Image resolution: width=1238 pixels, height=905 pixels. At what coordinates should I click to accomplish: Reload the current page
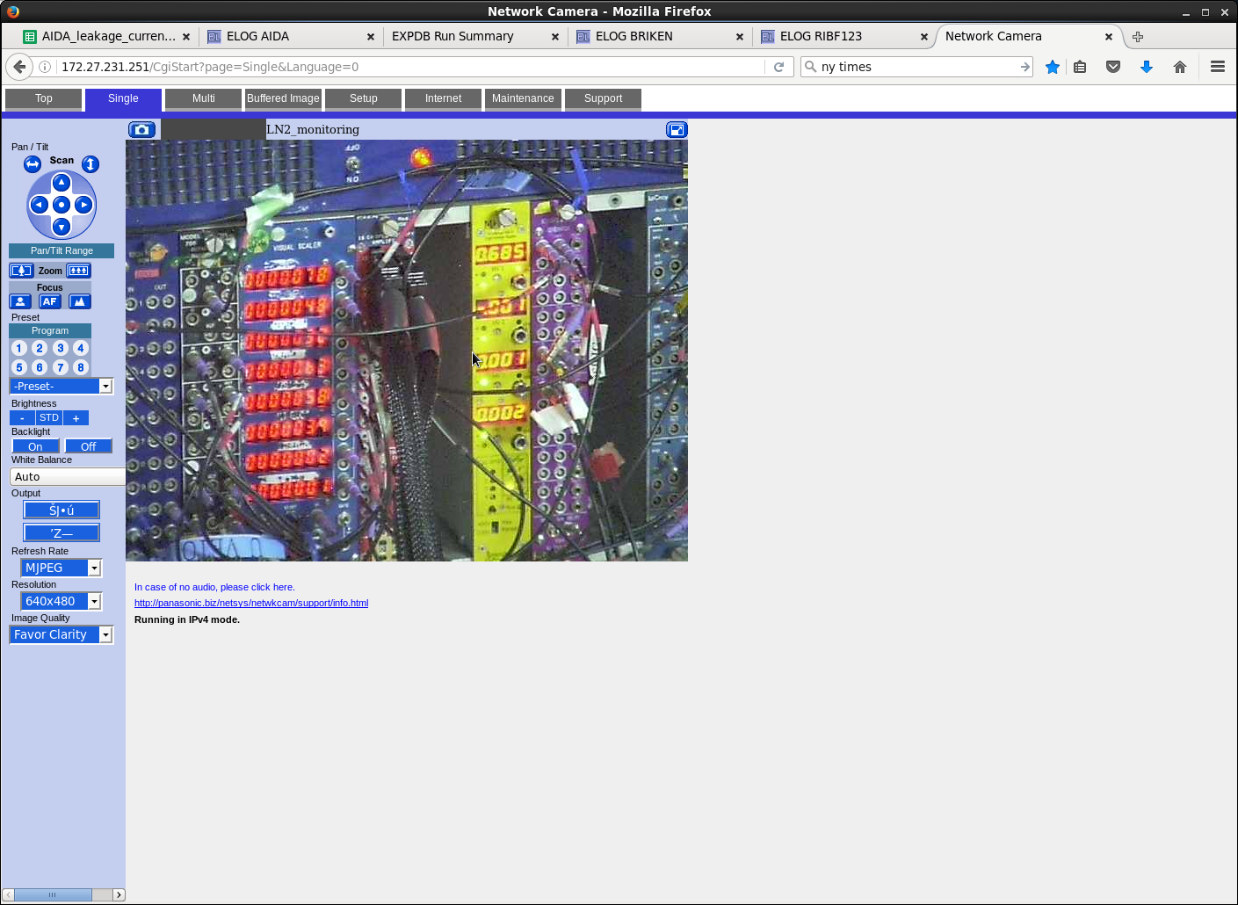[x=778, y=67]
